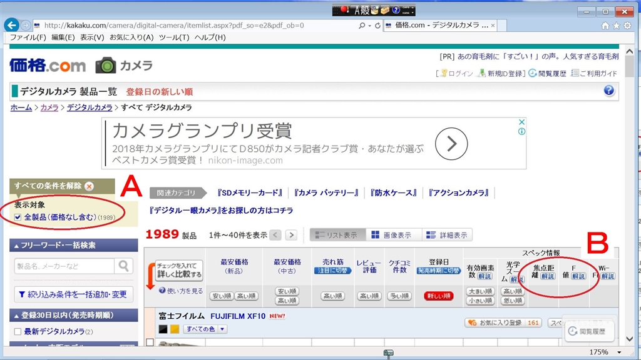Click the Nikon ad arrow circle
Image resolution: width=641 pixels, height=360 pixels.
[451, 144]
